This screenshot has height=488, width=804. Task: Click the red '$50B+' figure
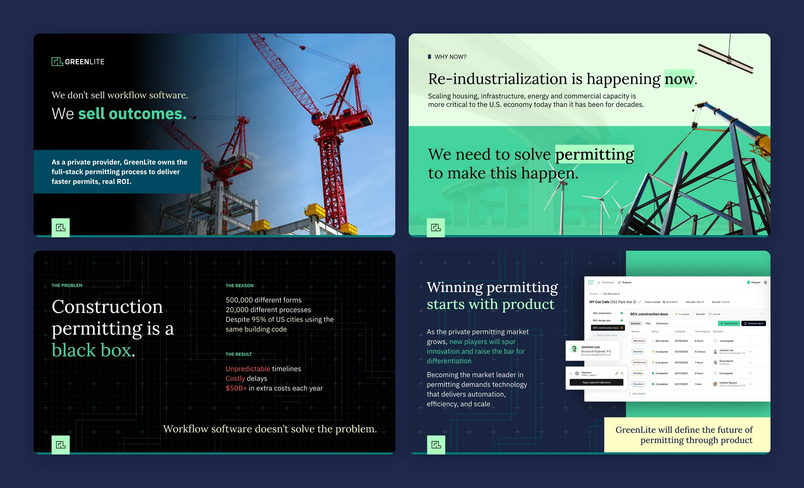(x=236, y=388)
